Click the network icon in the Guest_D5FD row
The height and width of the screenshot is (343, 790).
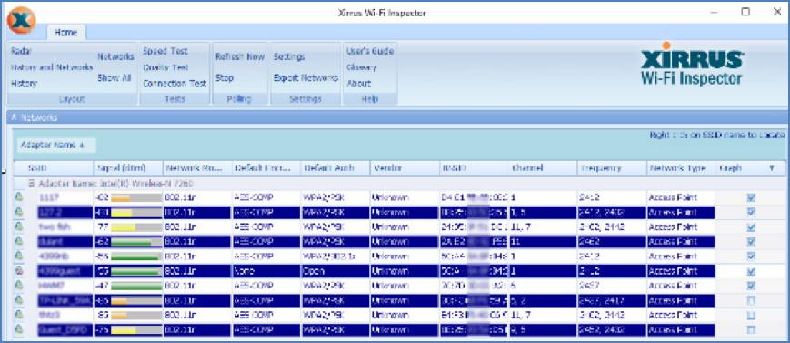[19, 330]
